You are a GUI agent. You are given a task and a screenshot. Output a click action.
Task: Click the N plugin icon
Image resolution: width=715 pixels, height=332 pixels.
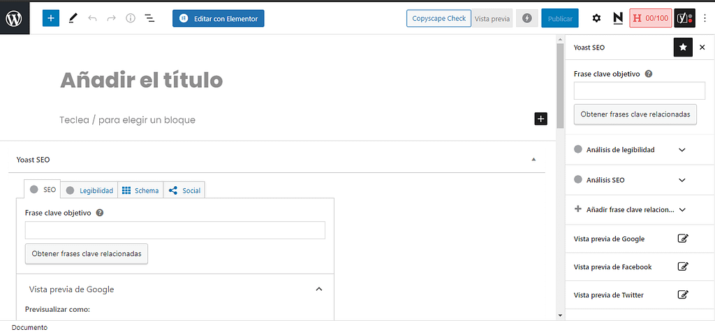(x=618, y=18)
